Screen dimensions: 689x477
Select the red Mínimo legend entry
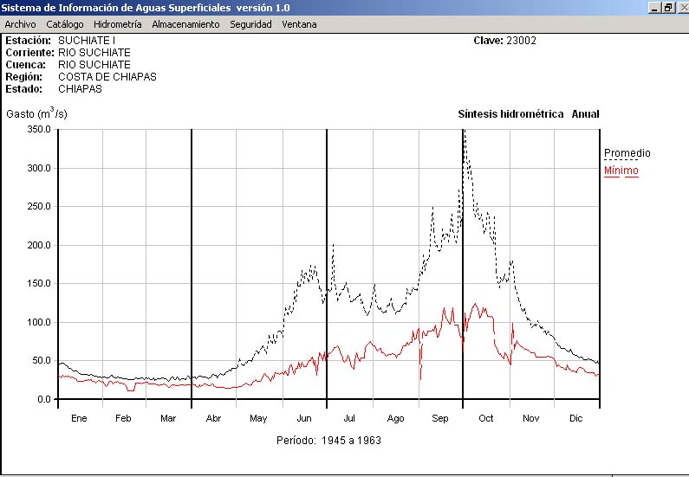point(621,171)
